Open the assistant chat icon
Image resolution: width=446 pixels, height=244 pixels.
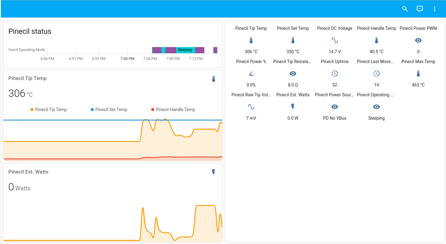(420, 9)
